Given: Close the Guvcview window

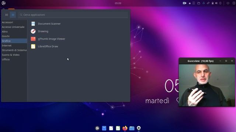Looking at the screenshot, I should click(x=232, y=61).
